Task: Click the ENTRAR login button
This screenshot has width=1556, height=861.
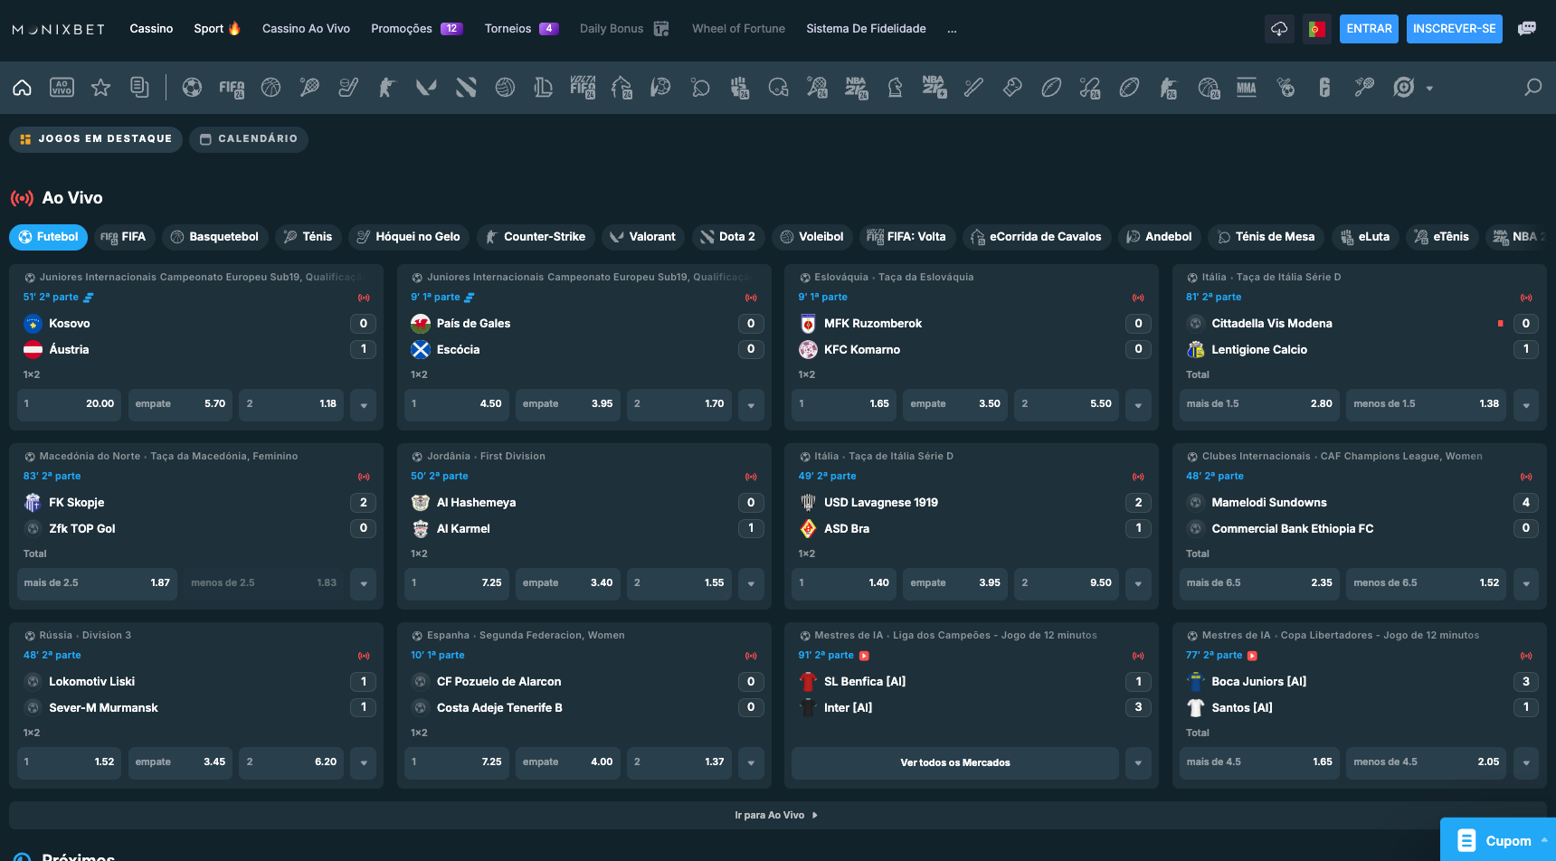Action: (1369, 29)
